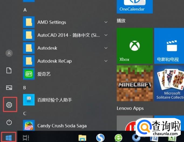Expand the AutoCAD 2014 folder chevron
184x142 pixels.
(106, 35)
